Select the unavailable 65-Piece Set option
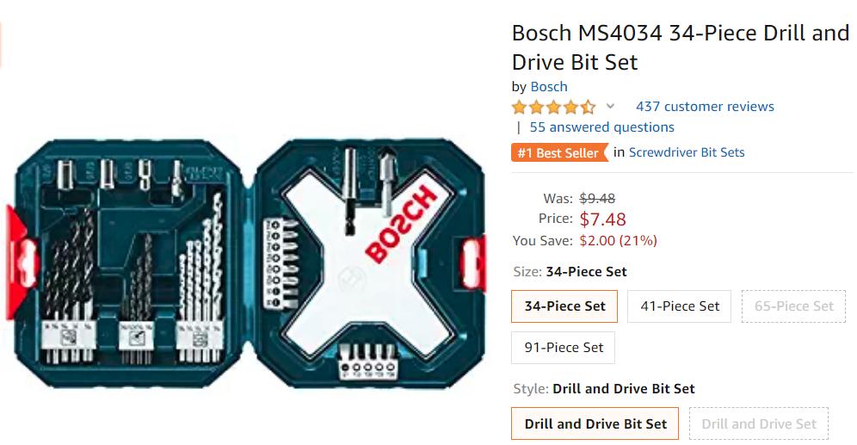 [x=793, y=306]
